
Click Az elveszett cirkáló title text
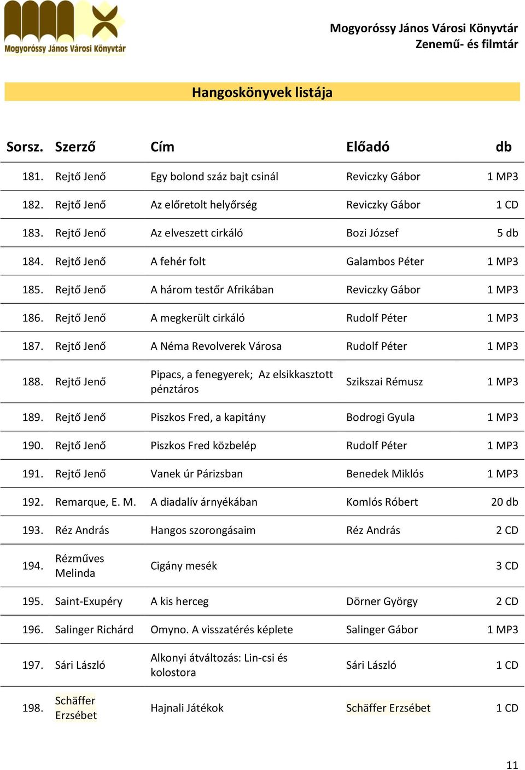tap(197, 233)
